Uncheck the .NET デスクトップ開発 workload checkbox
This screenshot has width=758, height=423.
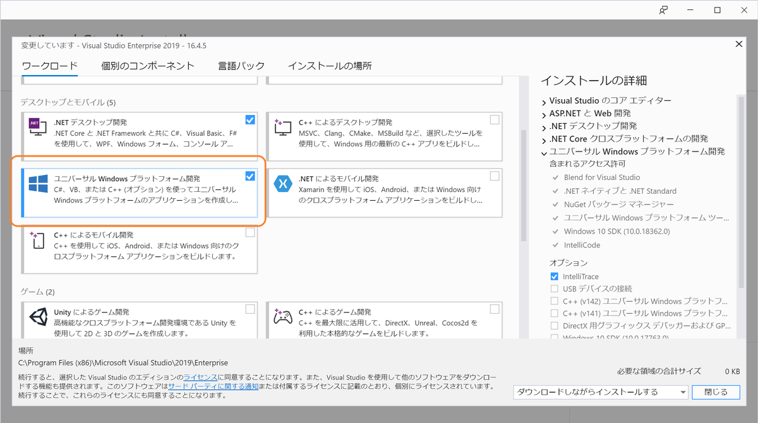click(250, 119)
